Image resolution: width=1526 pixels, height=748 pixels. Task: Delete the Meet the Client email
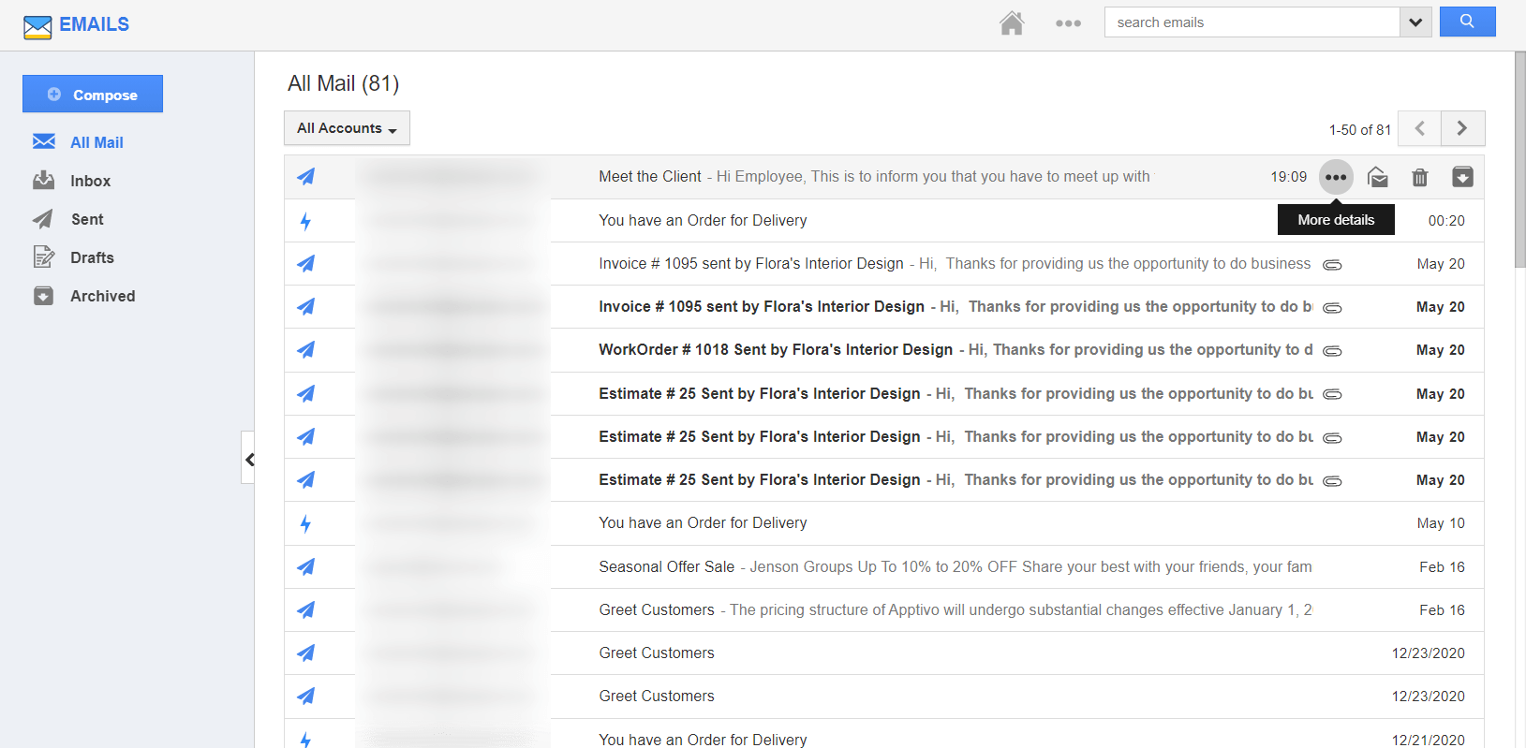[x=1420, y=177]
